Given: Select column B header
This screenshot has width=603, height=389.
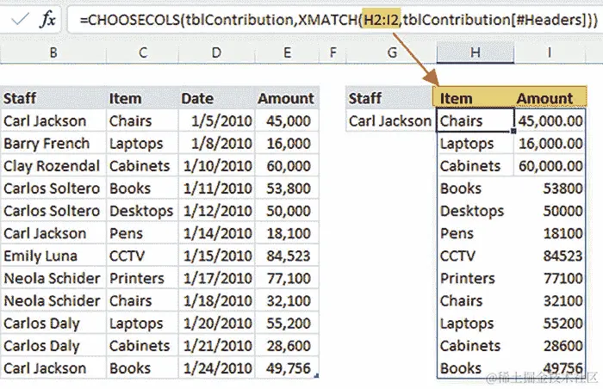Looking at the screenshot, I should click(x=53, y=52).
